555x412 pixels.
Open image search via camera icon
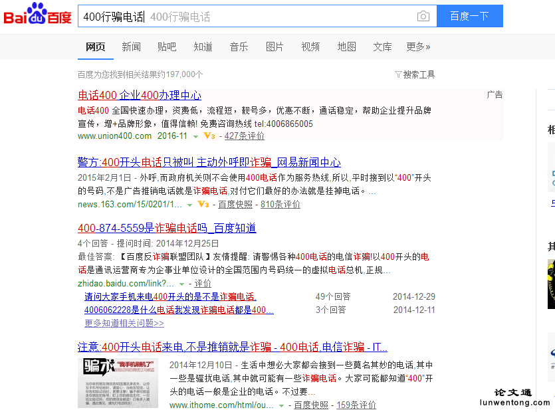click(423, 17)
